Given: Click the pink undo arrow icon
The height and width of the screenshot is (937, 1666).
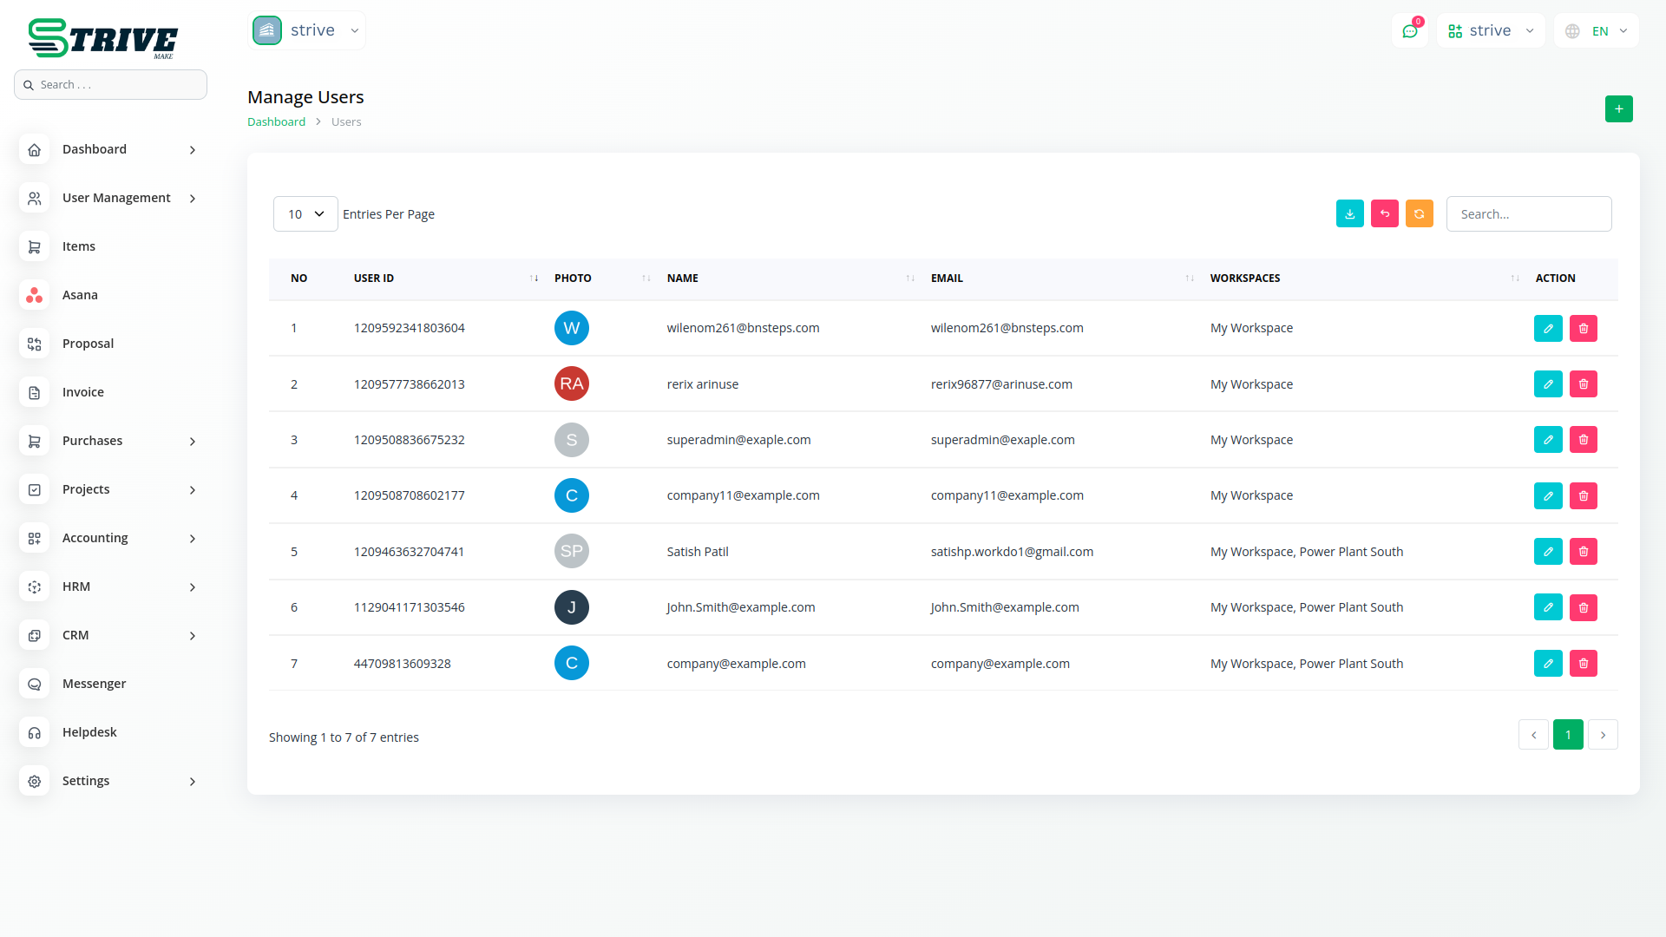Looking at the screenshot, I should (x=1384, y=213).
